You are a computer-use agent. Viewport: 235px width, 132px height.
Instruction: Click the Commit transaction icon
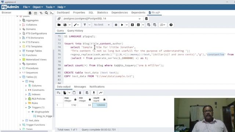click(x=149, y=25)
